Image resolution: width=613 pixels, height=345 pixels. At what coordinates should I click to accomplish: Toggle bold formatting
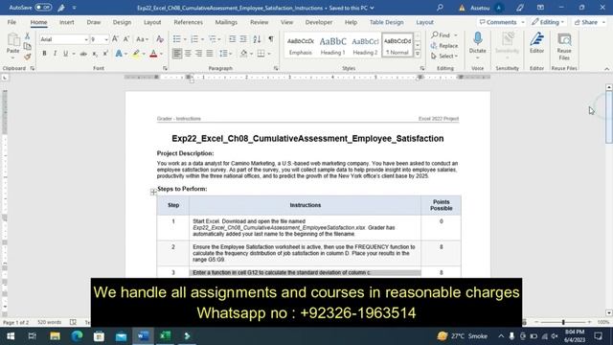pos(44,54)
